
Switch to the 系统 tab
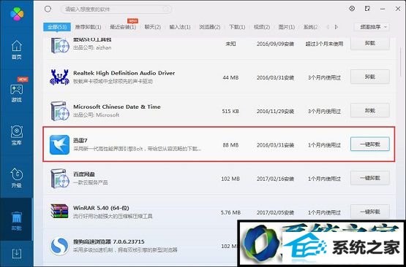click(x=311, y=27)
